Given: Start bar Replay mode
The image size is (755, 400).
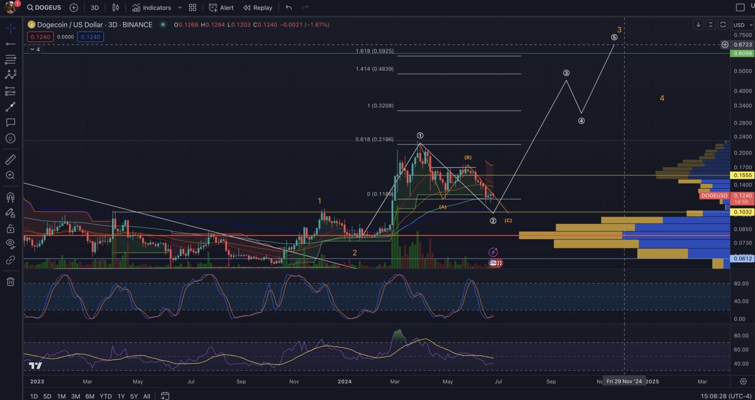Looking at the screenshot, I should coord(258,7).
